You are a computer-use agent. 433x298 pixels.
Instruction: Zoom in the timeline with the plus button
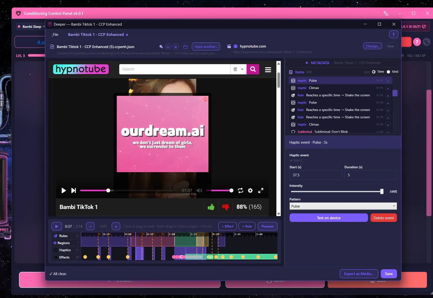pos(116,226)
